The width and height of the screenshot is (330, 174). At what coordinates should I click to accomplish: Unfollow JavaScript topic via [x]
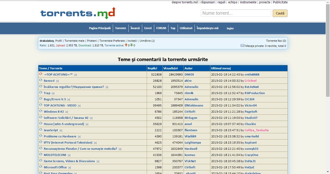click(x=61, y=130)
